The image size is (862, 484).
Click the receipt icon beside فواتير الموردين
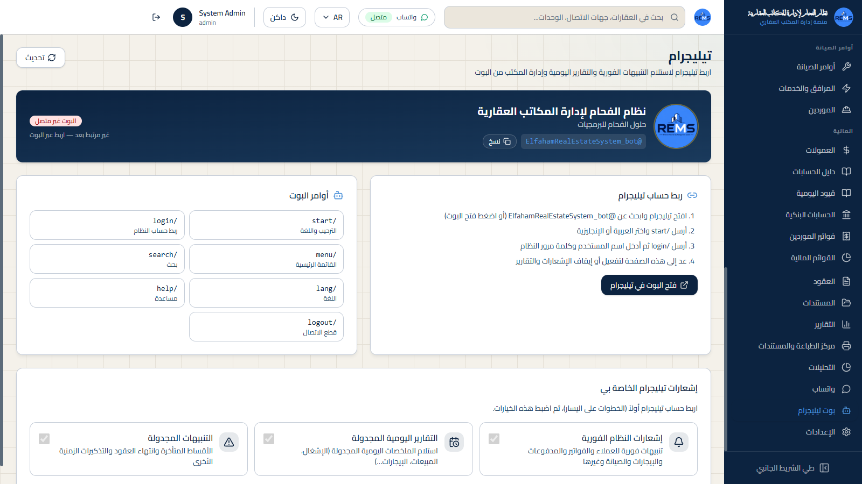tap(846, 236)
